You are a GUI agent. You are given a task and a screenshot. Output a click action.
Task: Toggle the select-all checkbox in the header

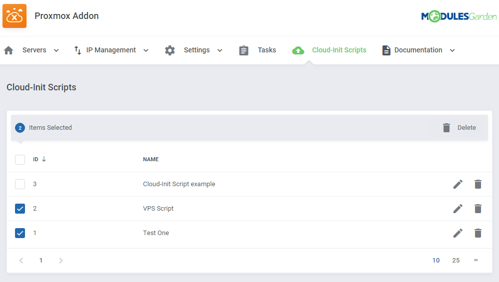[20, 159]
